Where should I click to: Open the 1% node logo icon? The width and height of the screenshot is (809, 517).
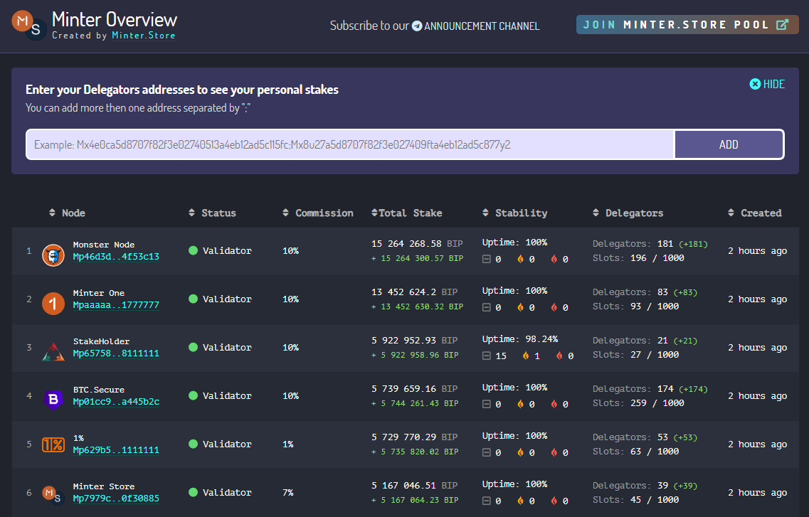tap(53, 444)
